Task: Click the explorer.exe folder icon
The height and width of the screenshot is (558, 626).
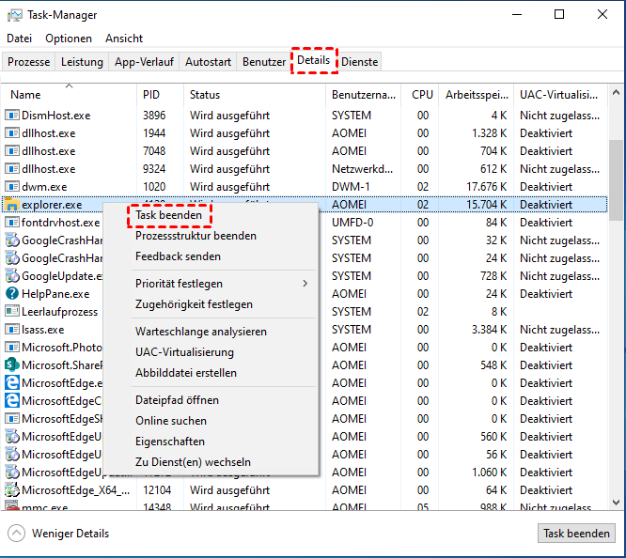Action: click(x=13, y=205)
